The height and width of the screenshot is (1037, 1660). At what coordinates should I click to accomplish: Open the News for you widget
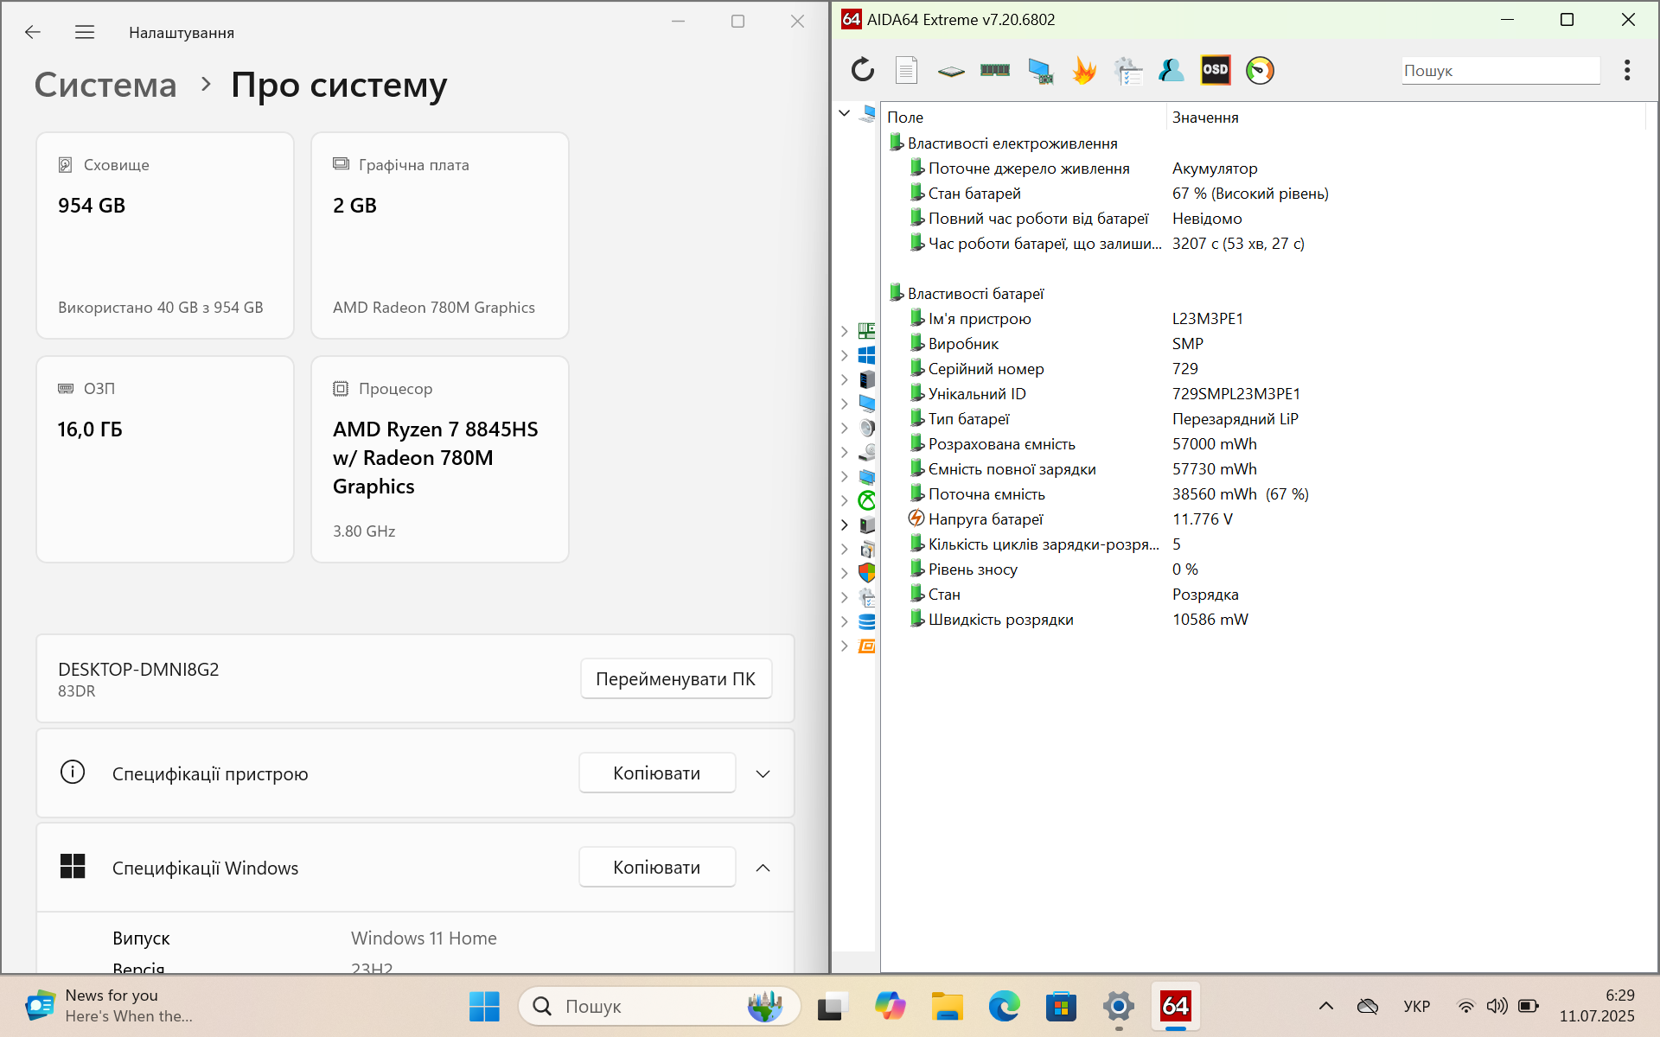[109, 1006]
